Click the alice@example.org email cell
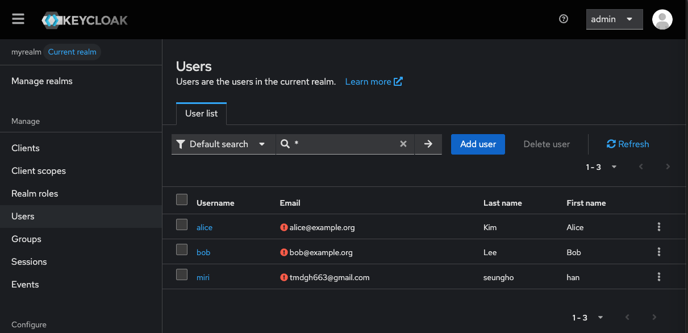 tap(322, 227)
